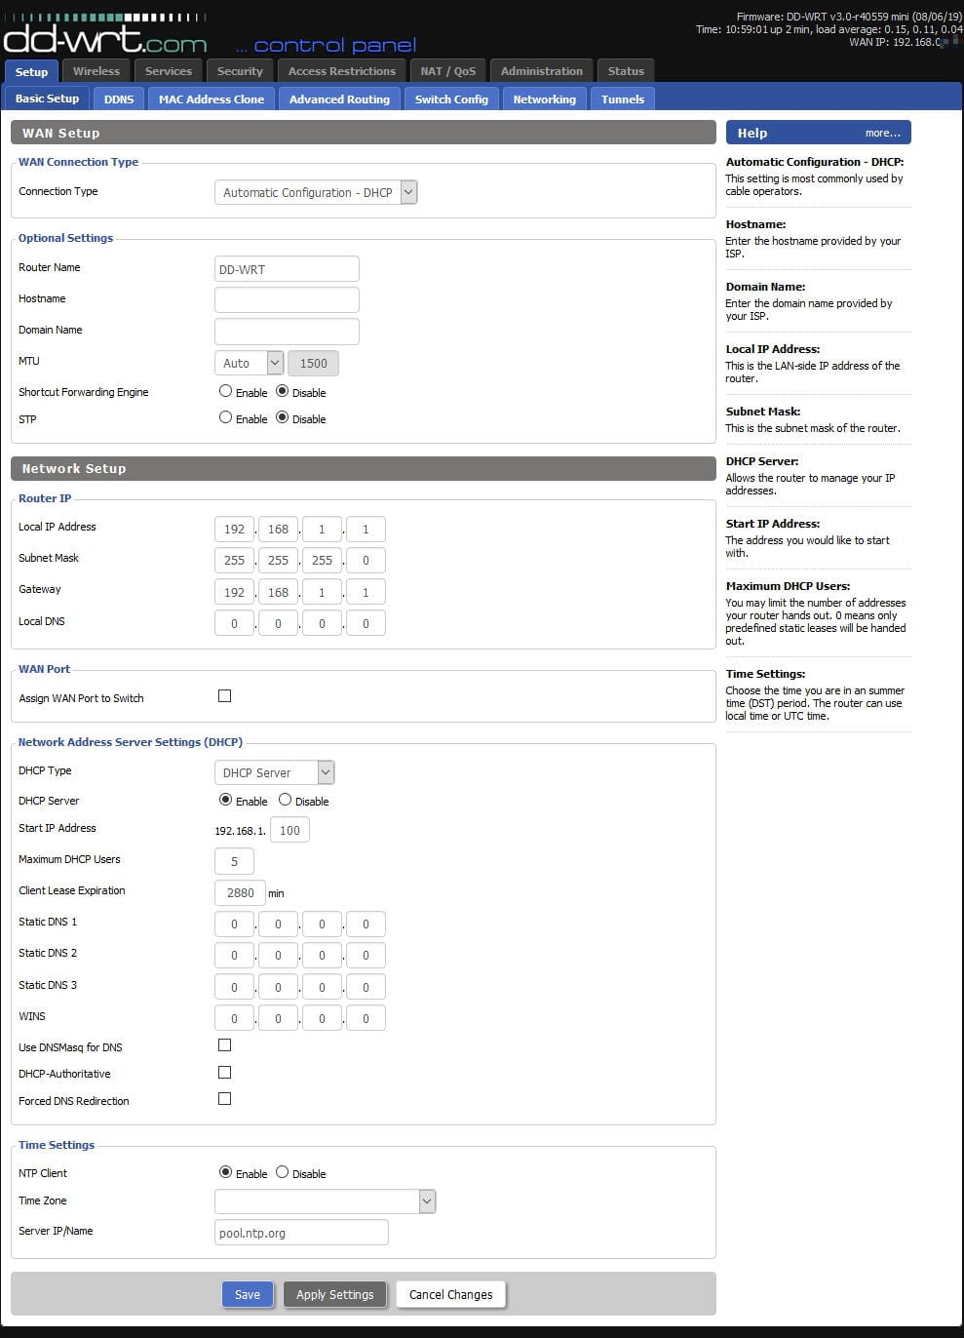Click third octet of Gateway

[322, 592]
